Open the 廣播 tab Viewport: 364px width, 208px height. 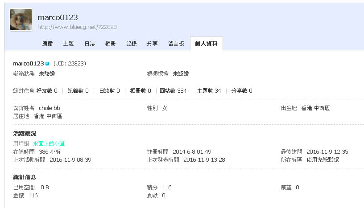[47, 44]
